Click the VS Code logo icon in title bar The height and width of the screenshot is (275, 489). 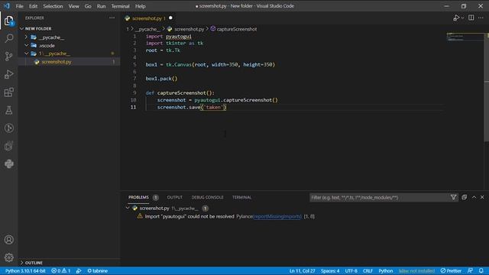7,6
